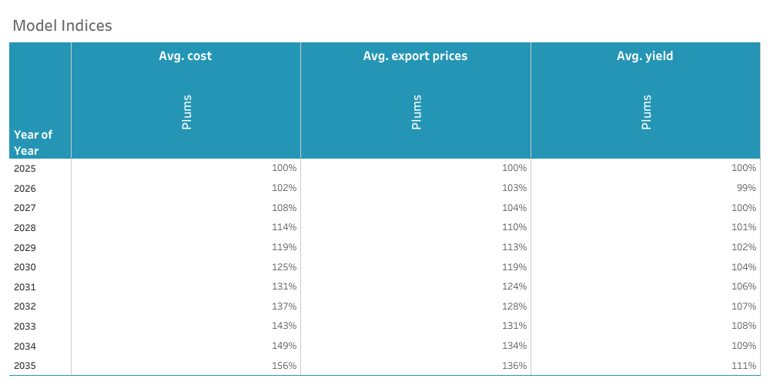Click the 108% Avg. cost cell for 2027
770x385 pixels.
(x=284, y=208)
